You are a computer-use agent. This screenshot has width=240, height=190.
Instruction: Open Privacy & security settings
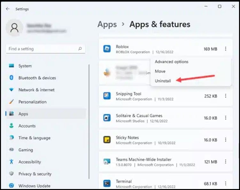point(46,174)
